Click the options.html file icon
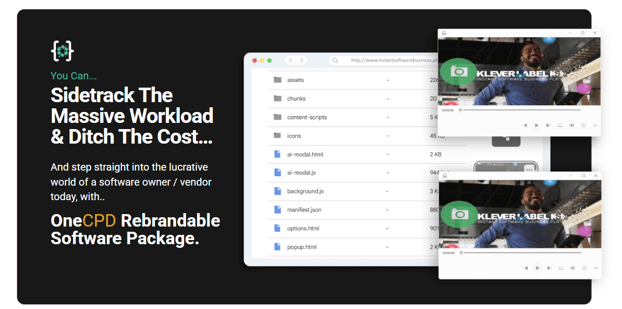Image resolution: width=622 pixels, height=309 pixels. coord(277,228)
